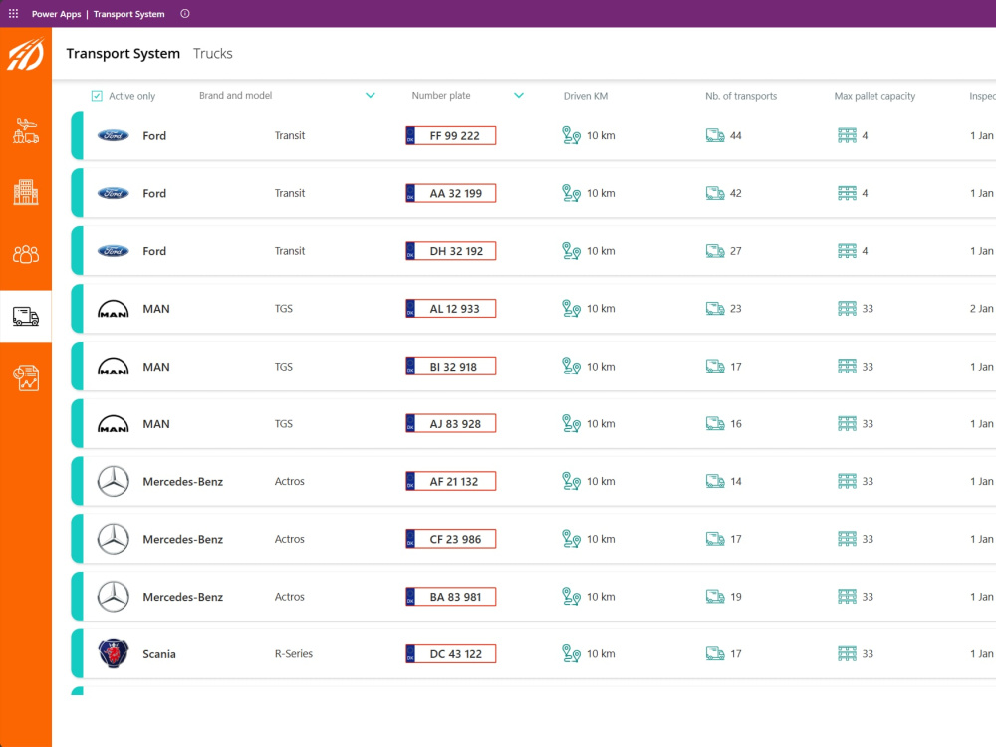
Task: Click the Scania logo in the list
Action: [x=114, y=653]
